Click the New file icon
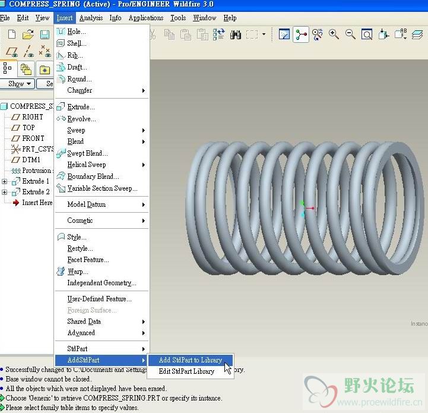Image resolution: width=428 pixels, height=413 pixels. point(11,34)
